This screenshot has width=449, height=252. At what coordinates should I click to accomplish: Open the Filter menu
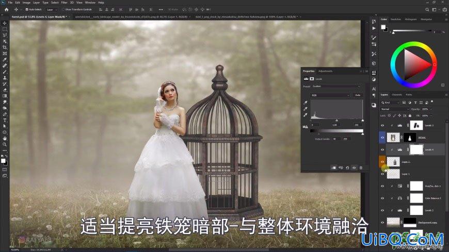click(x=64, y=3)
